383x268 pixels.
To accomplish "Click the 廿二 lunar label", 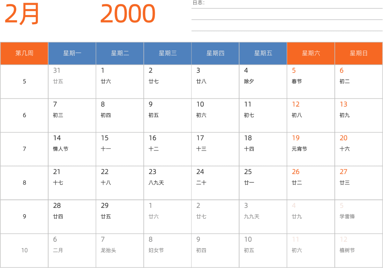I will [x=297, y=183].
